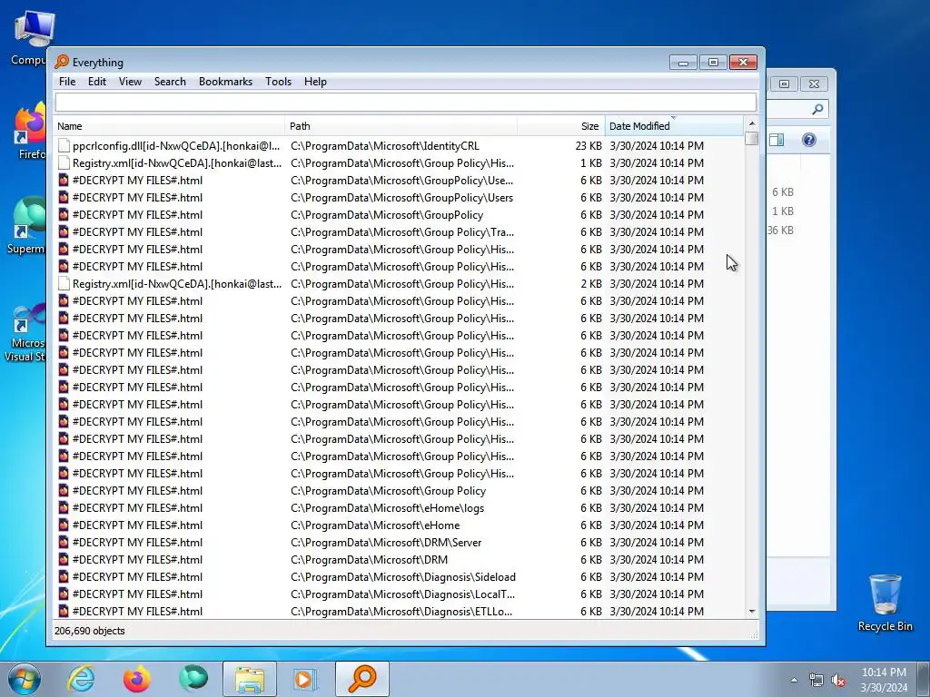The image size is (930, 697).
Task: Select the ransom note in Group Policy\Tra... path
Action: pos(398,231)
